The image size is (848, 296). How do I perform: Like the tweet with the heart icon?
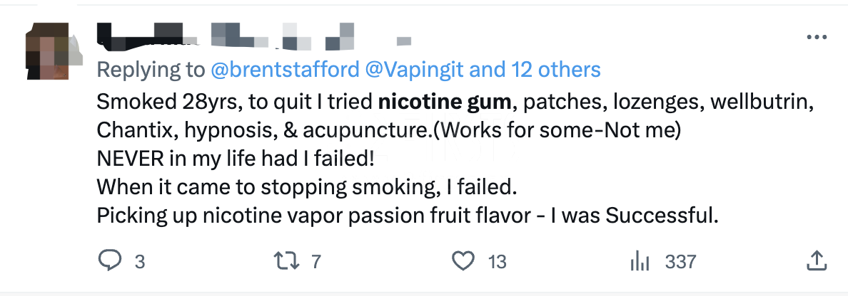[x=464, y=261]
